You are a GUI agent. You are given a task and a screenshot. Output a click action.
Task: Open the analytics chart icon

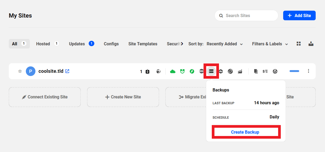point(240,71)
